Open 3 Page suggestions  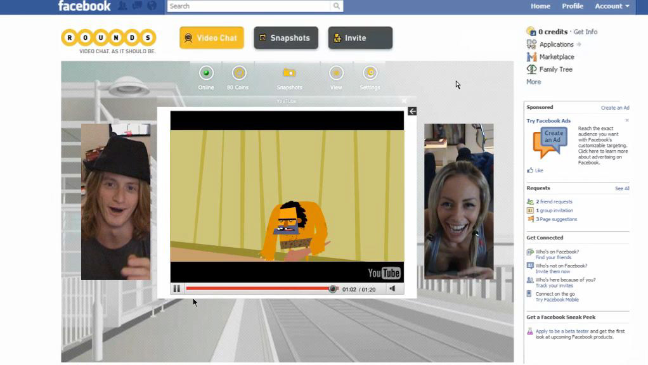pos(557,219)
